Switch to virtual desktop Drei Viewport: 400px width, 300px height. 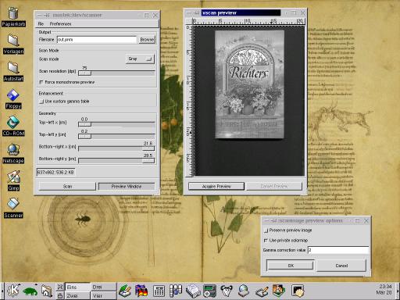(103, 287)
